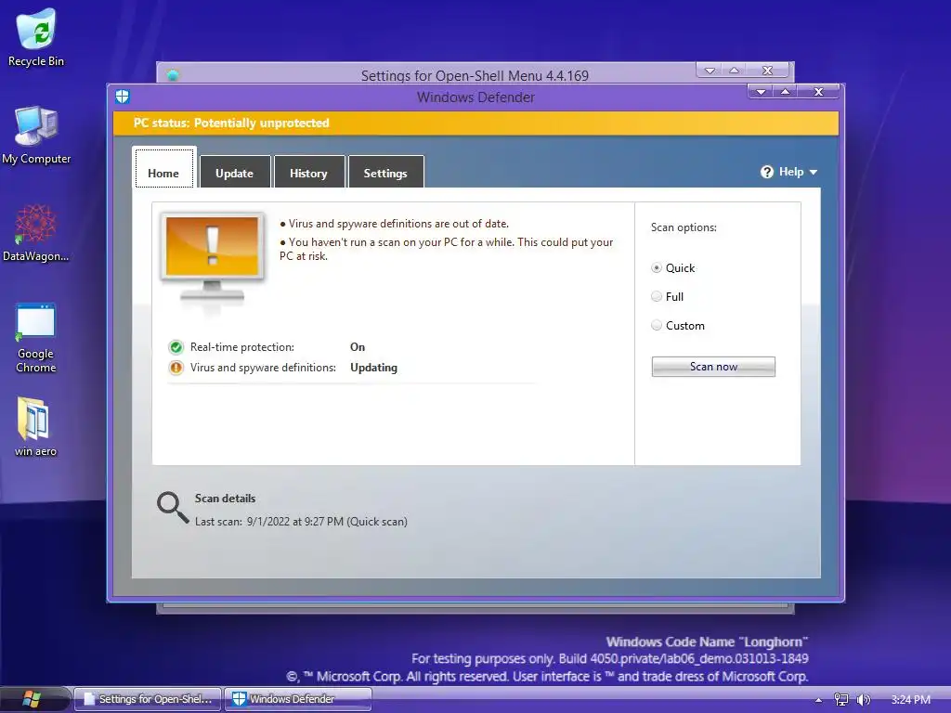Click the network tray icon
This screenshot has height=713, width=951.
point(841,700)
